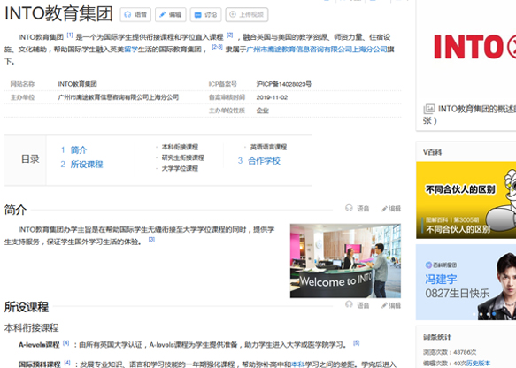Click the 本科衔接课程 subsection heading
516x368 pixels.
pyautogui.click(x=32, y=327)
